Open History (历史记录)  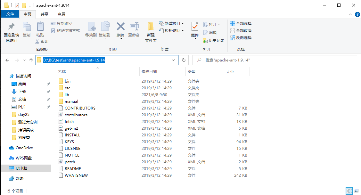pos(213,41)
